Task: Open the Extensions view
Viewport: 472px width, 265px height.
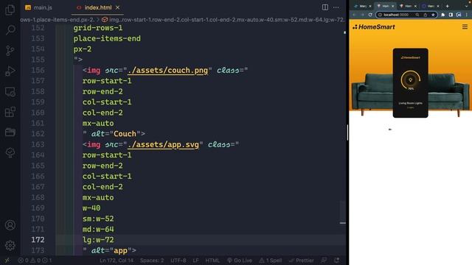Action: point(10,112)
